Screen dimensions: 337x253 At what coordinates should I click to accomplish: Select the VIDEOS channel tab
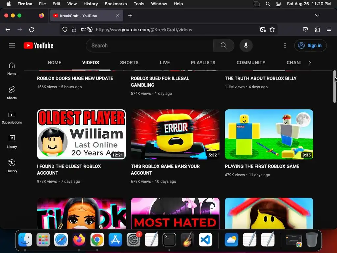[x=91, y=63]
